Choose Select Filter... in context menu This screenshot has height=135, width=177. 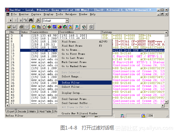point(85,87)
